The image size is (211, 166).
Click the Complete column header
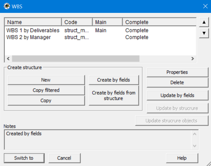160,22
